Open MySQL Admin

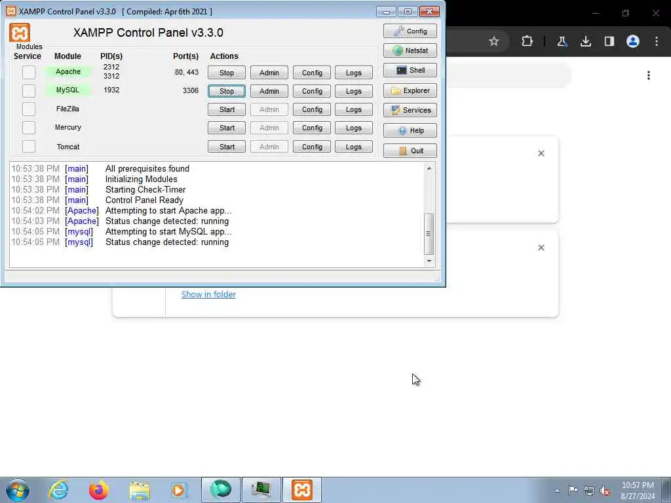pyautogui.click(x=269, y=91)
